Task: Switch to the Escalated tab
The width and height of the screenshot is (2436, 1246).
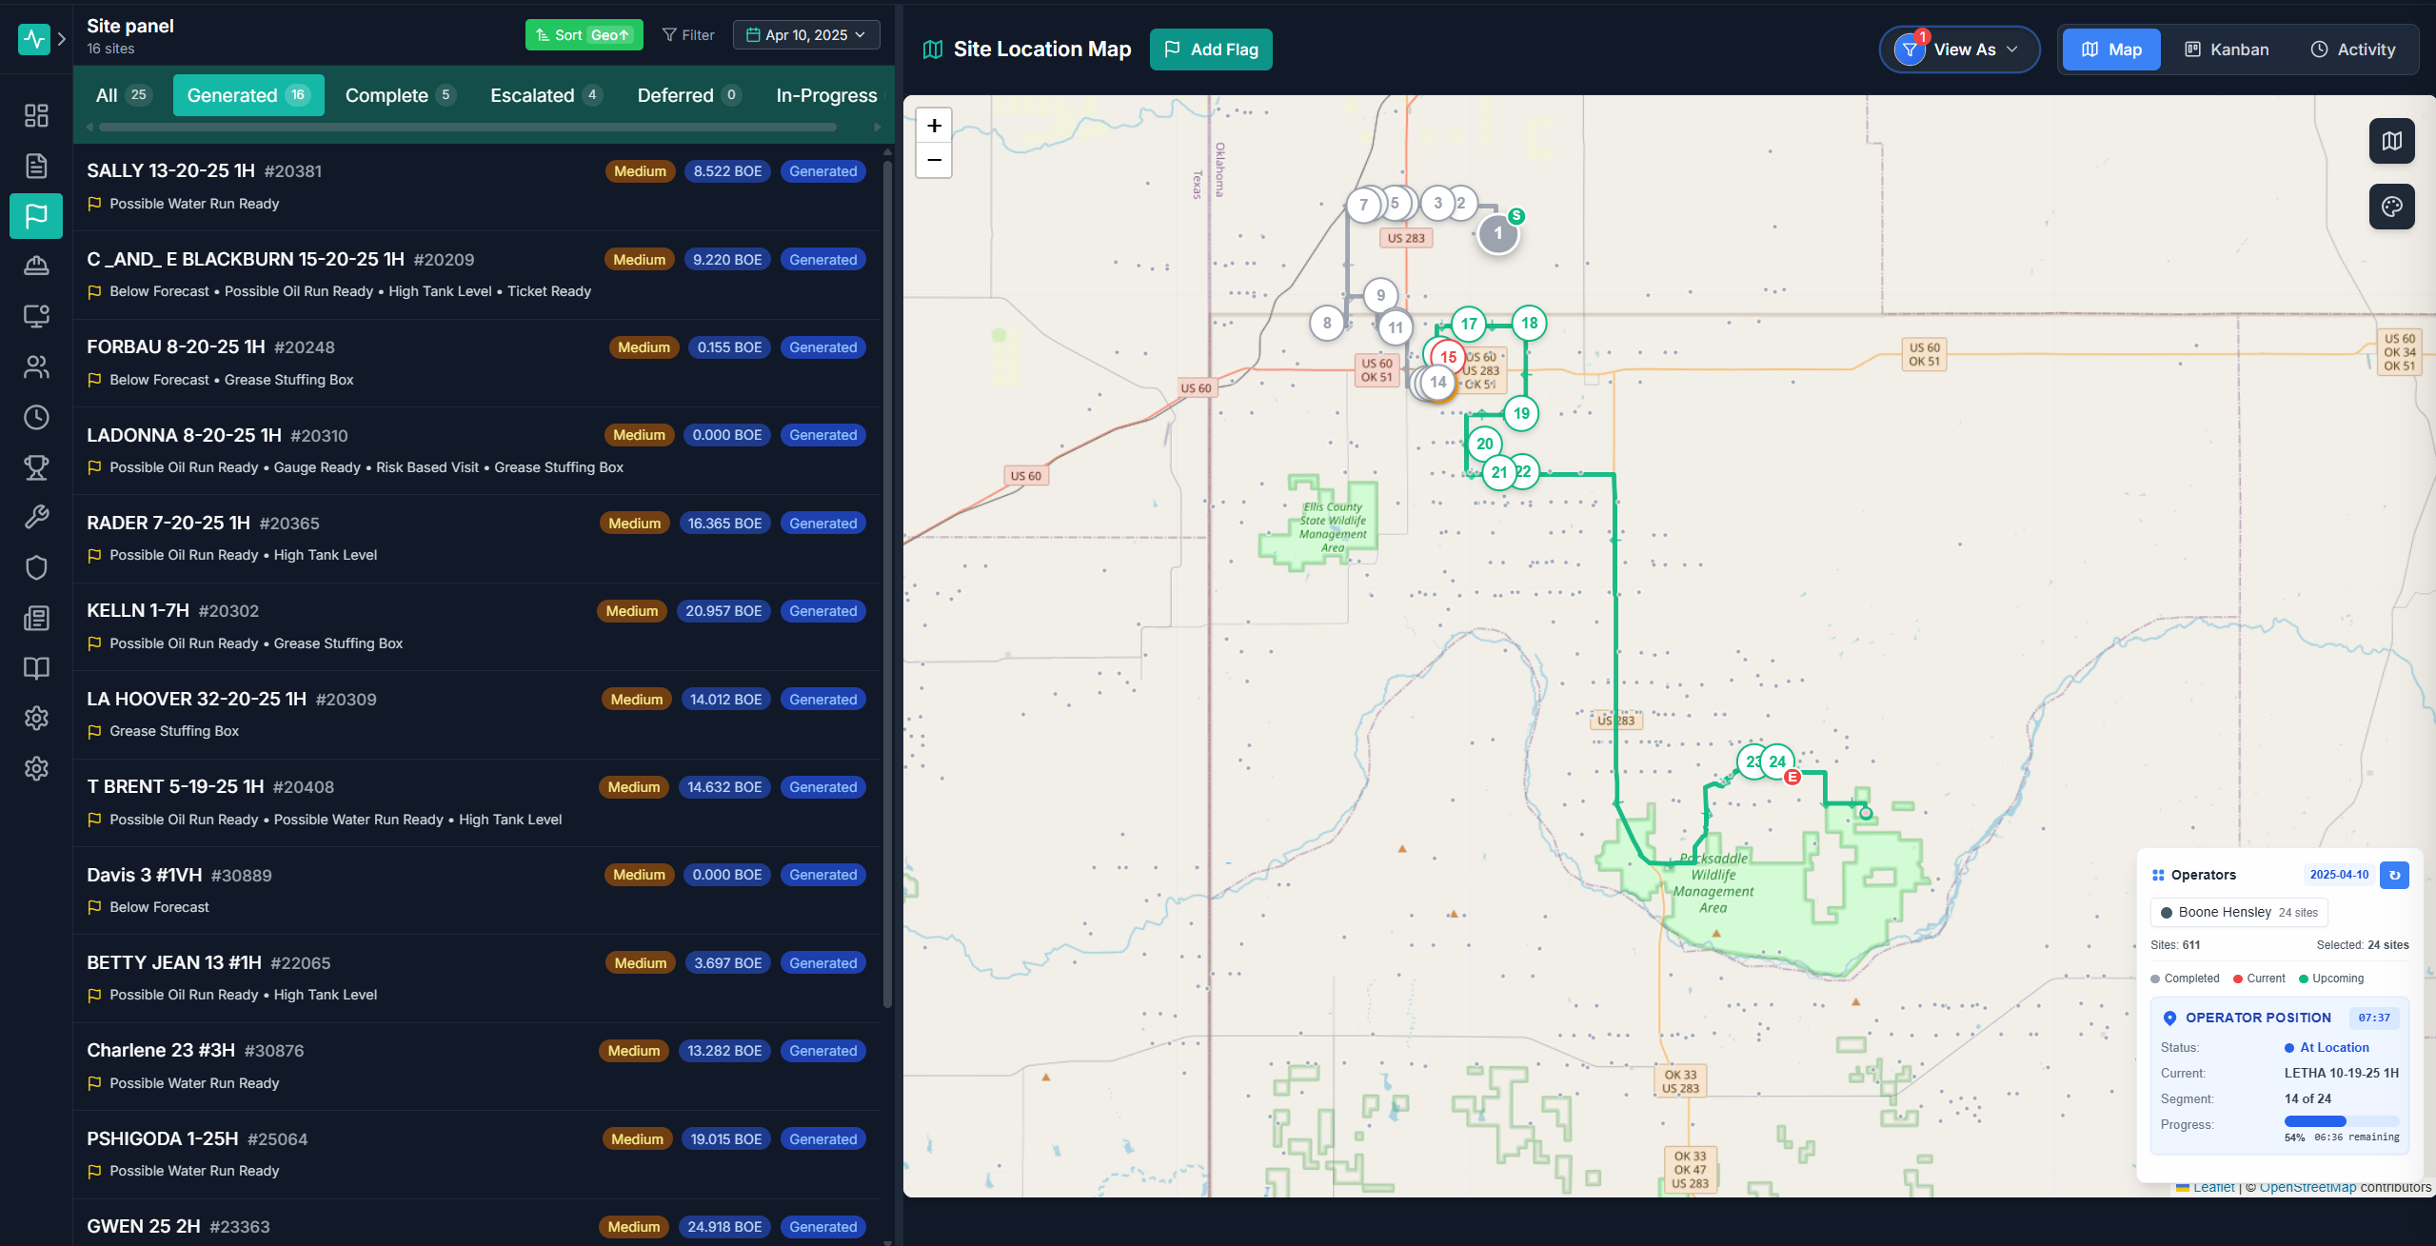Action: click(x=544, y=95)
